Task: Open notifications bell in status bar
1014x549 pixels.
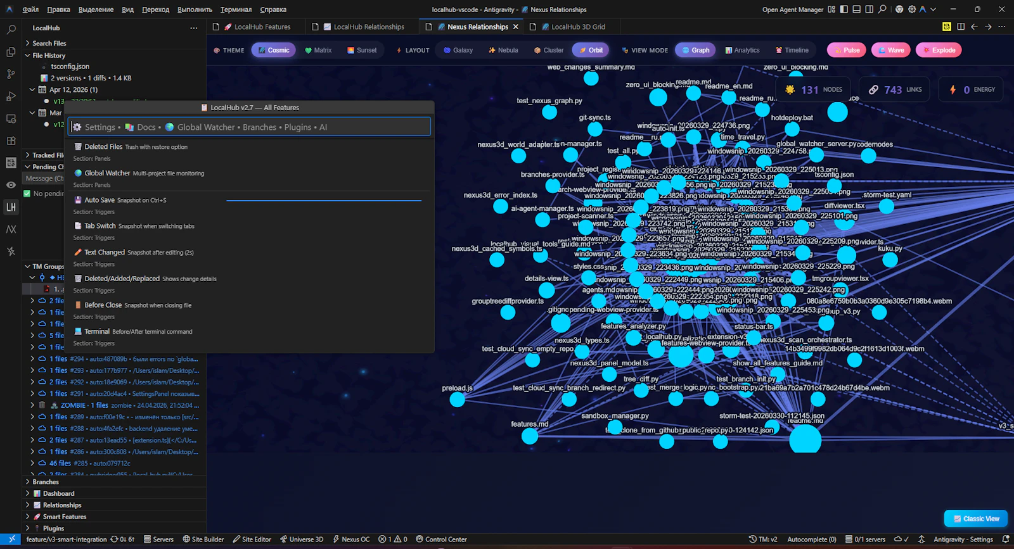Action: pos(1006,540)
